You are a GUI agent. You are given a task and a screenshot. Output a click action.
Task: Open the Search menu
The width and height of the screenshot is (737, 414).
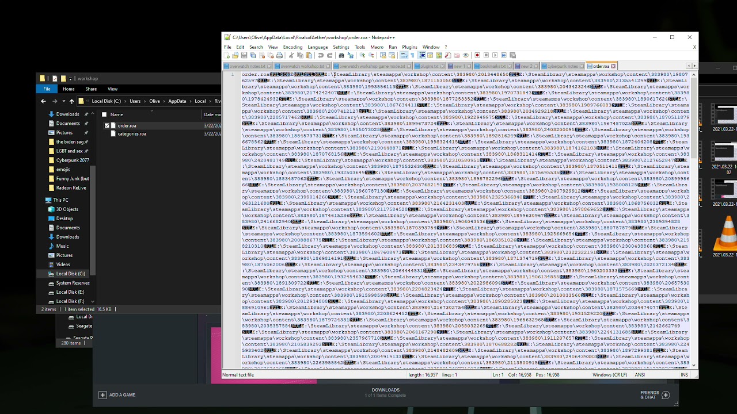tap(256, 47)
